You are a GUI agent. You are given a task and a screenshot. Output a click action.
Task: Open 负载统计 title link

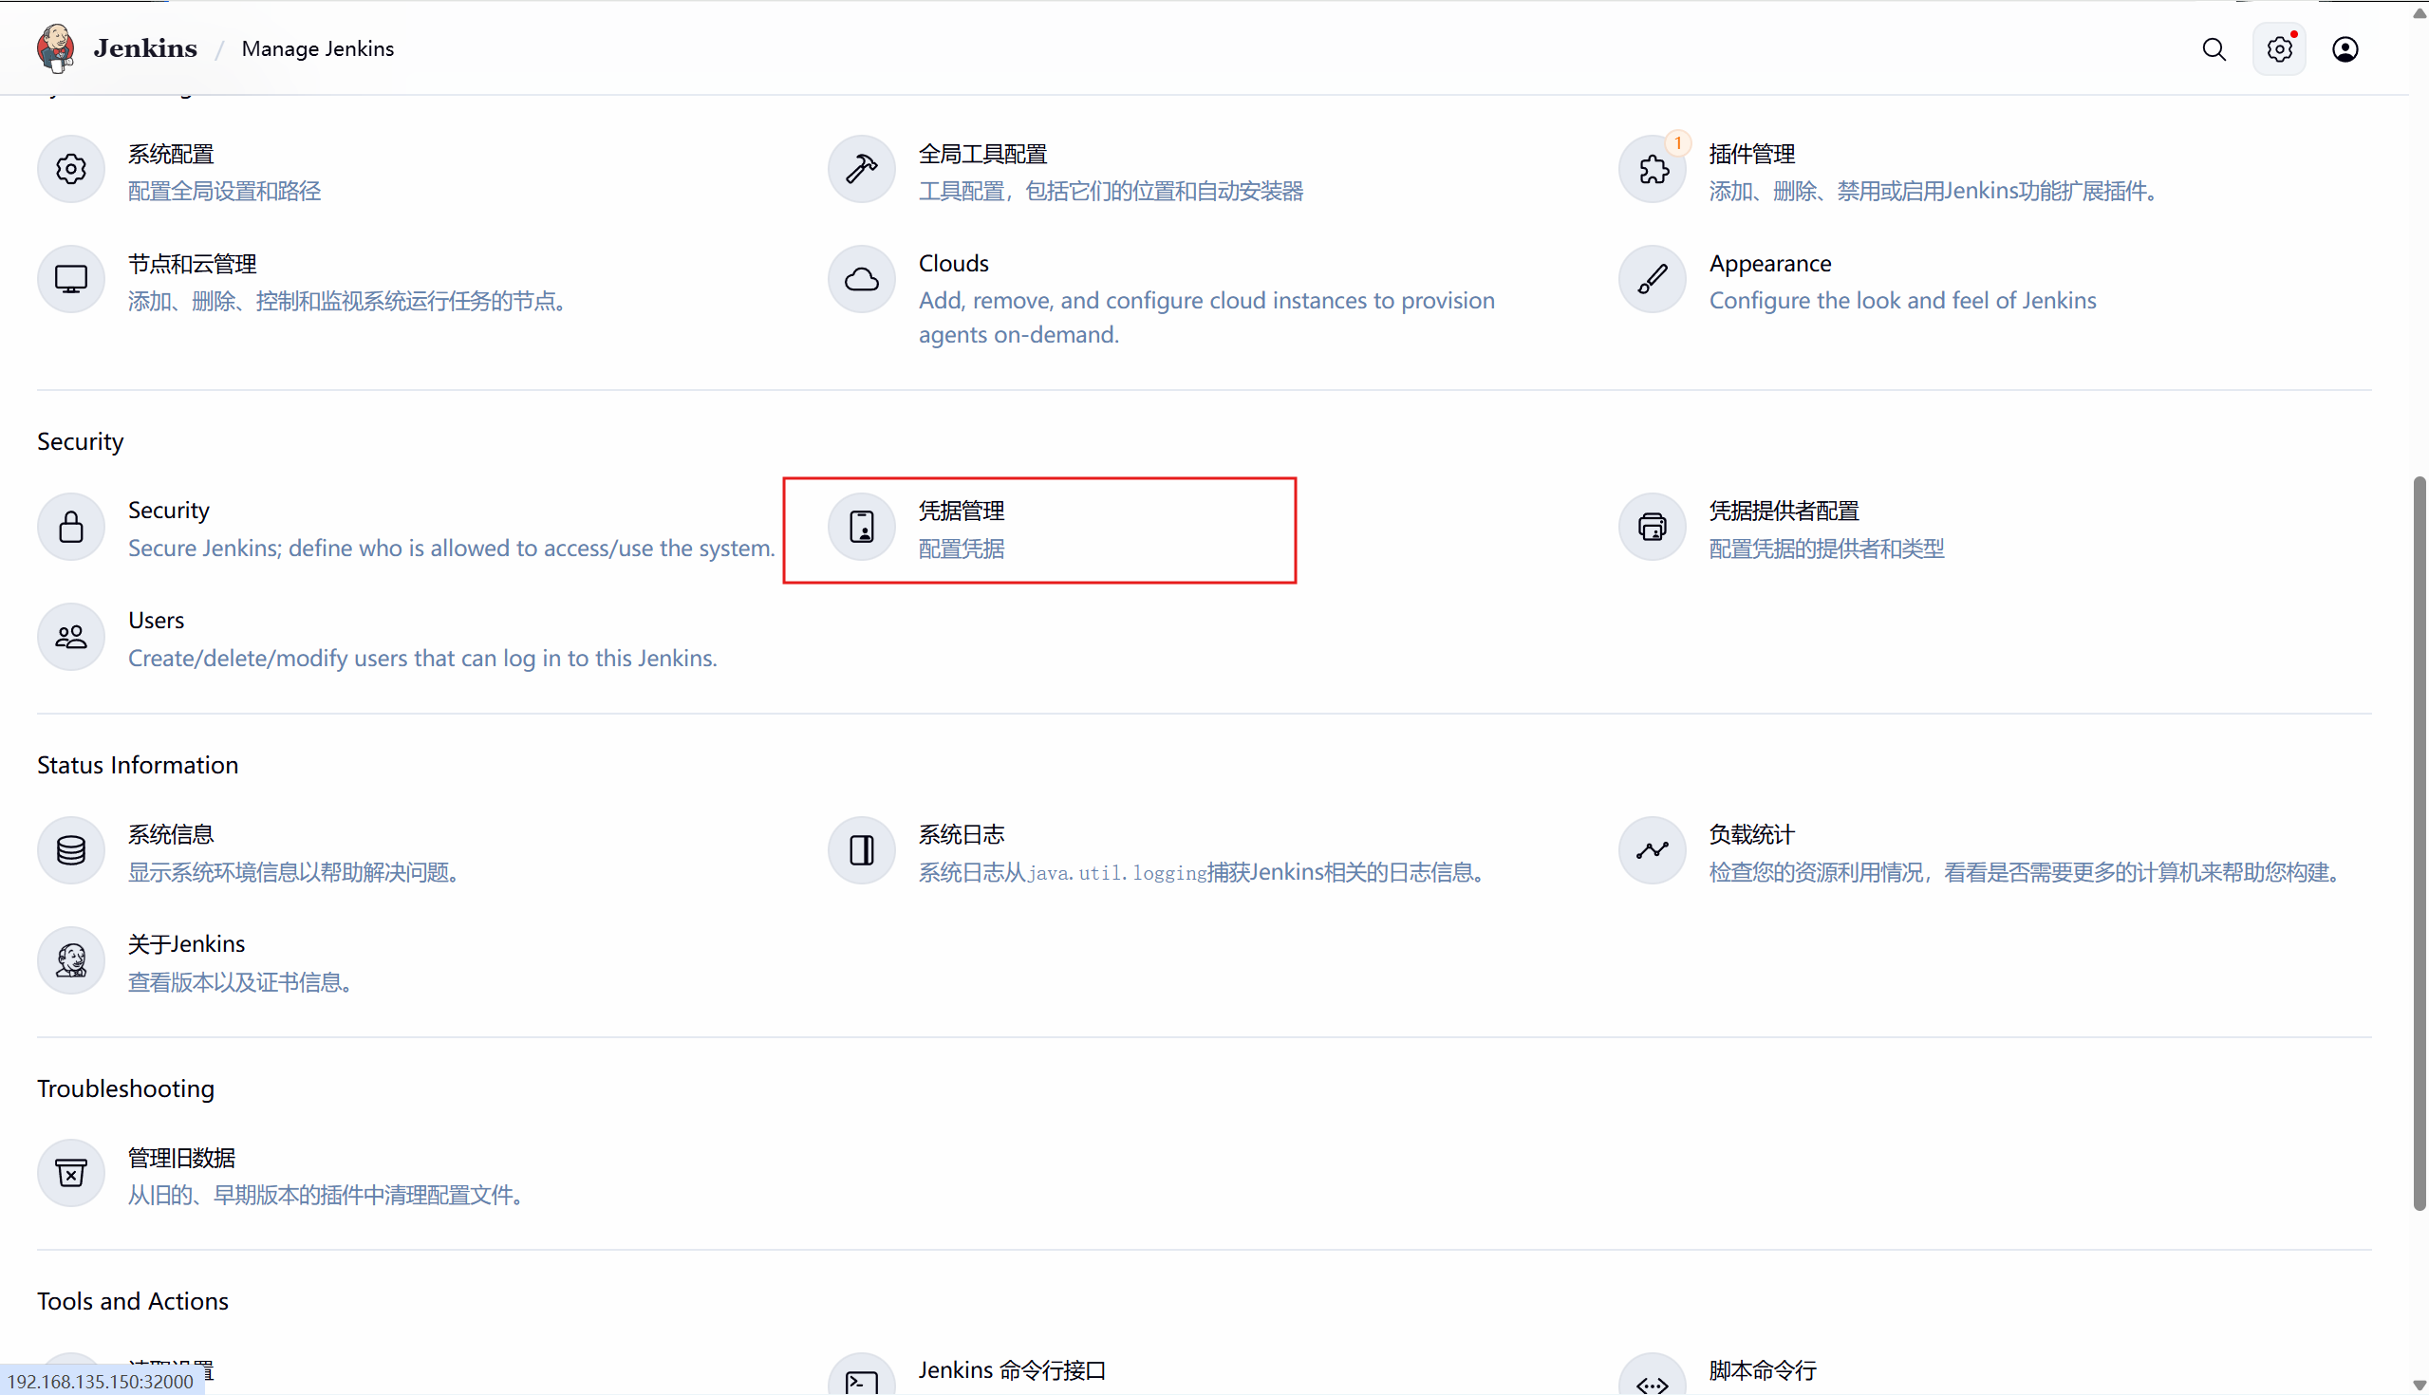click(x=1751, y=834)
